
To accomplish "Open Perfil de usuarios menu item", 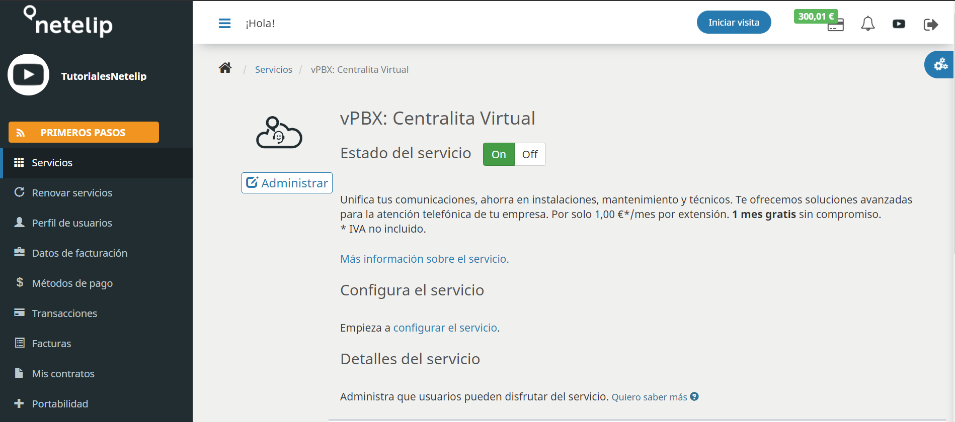I will tap(96, 223).
